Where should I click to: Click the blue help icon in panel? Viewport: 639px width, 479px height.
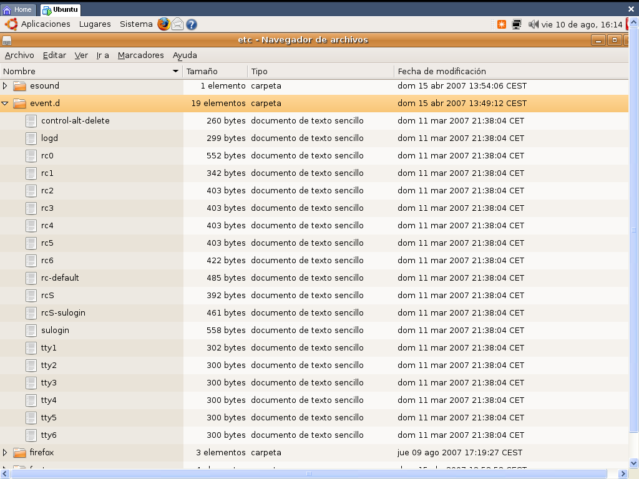tap(192, 24)
